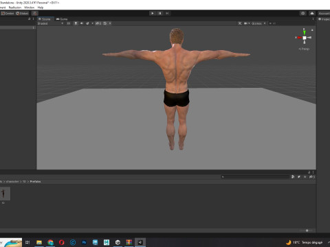Toggle the 2D view button
330x247 pixels.
click(68, 23)
